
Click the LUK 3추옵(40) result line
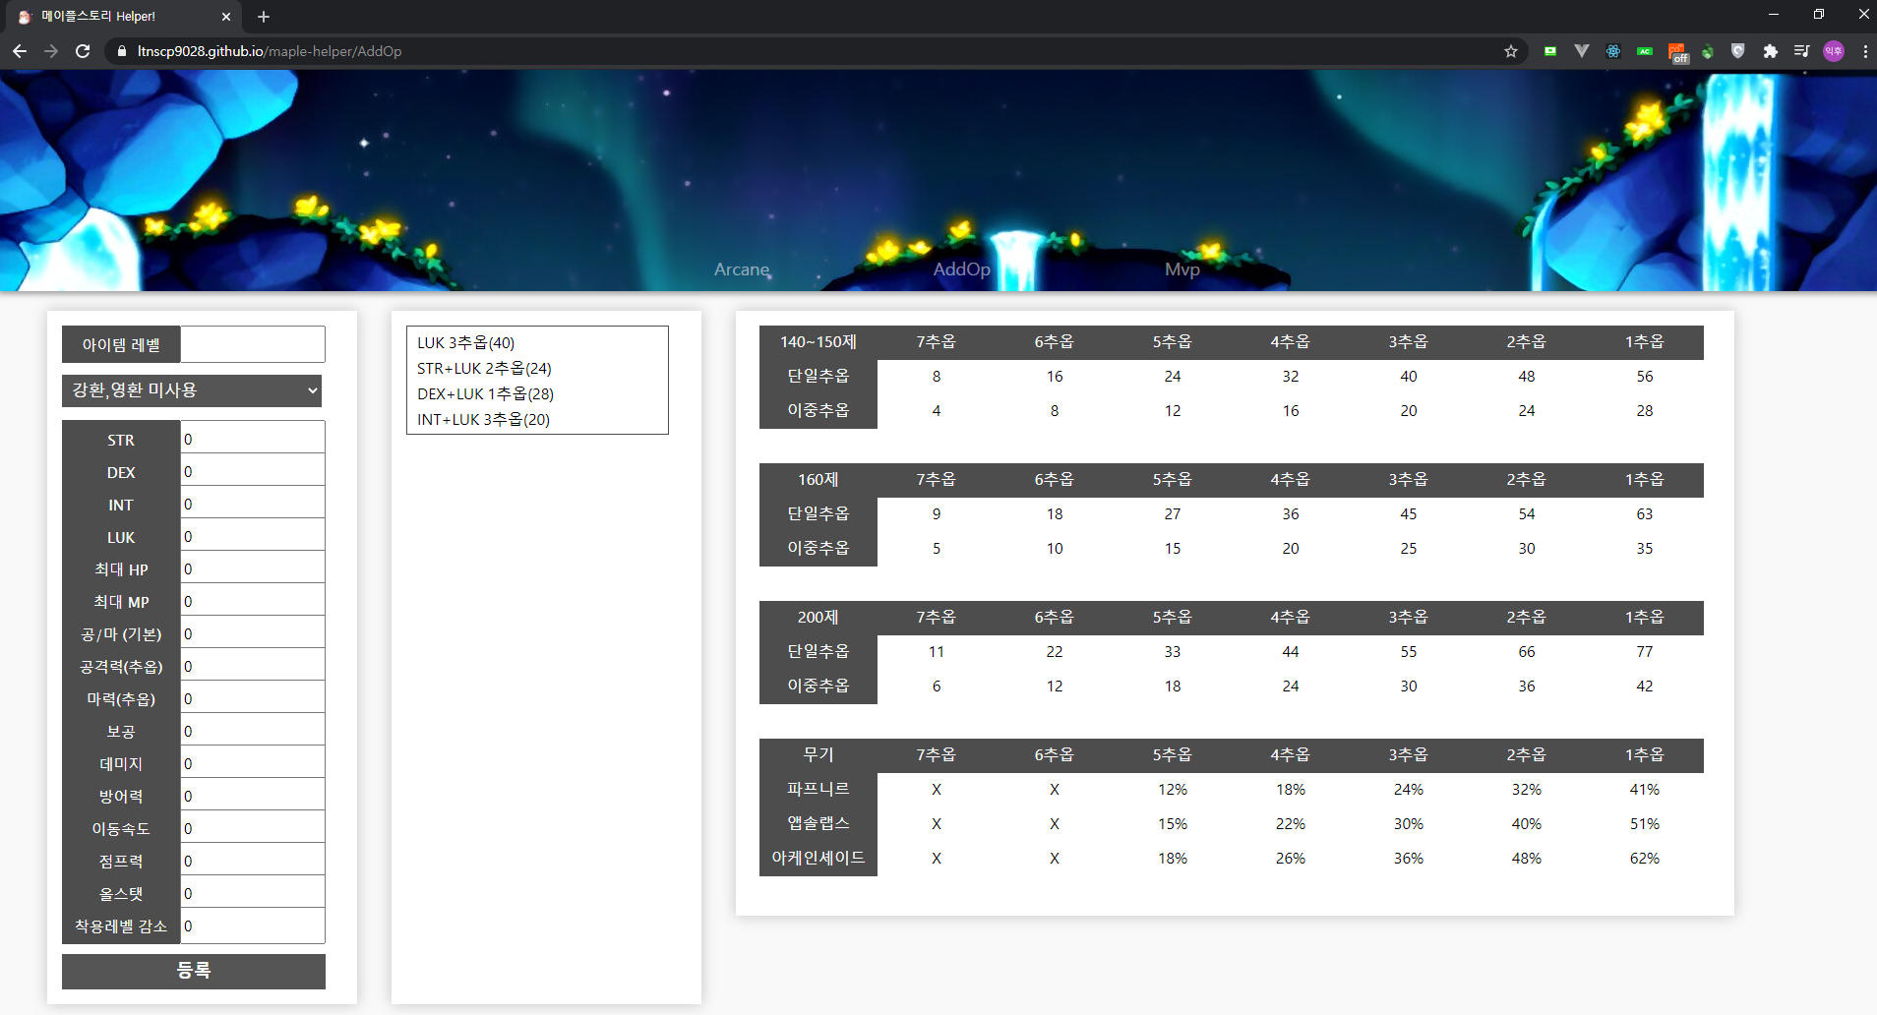point(466,342)
